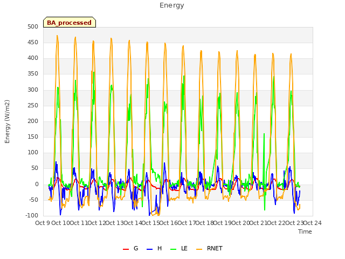The width and height of the screenshot is (345, 259).
Task: Click the -100 y-axis tick label
Action: [x=32, y=215]
